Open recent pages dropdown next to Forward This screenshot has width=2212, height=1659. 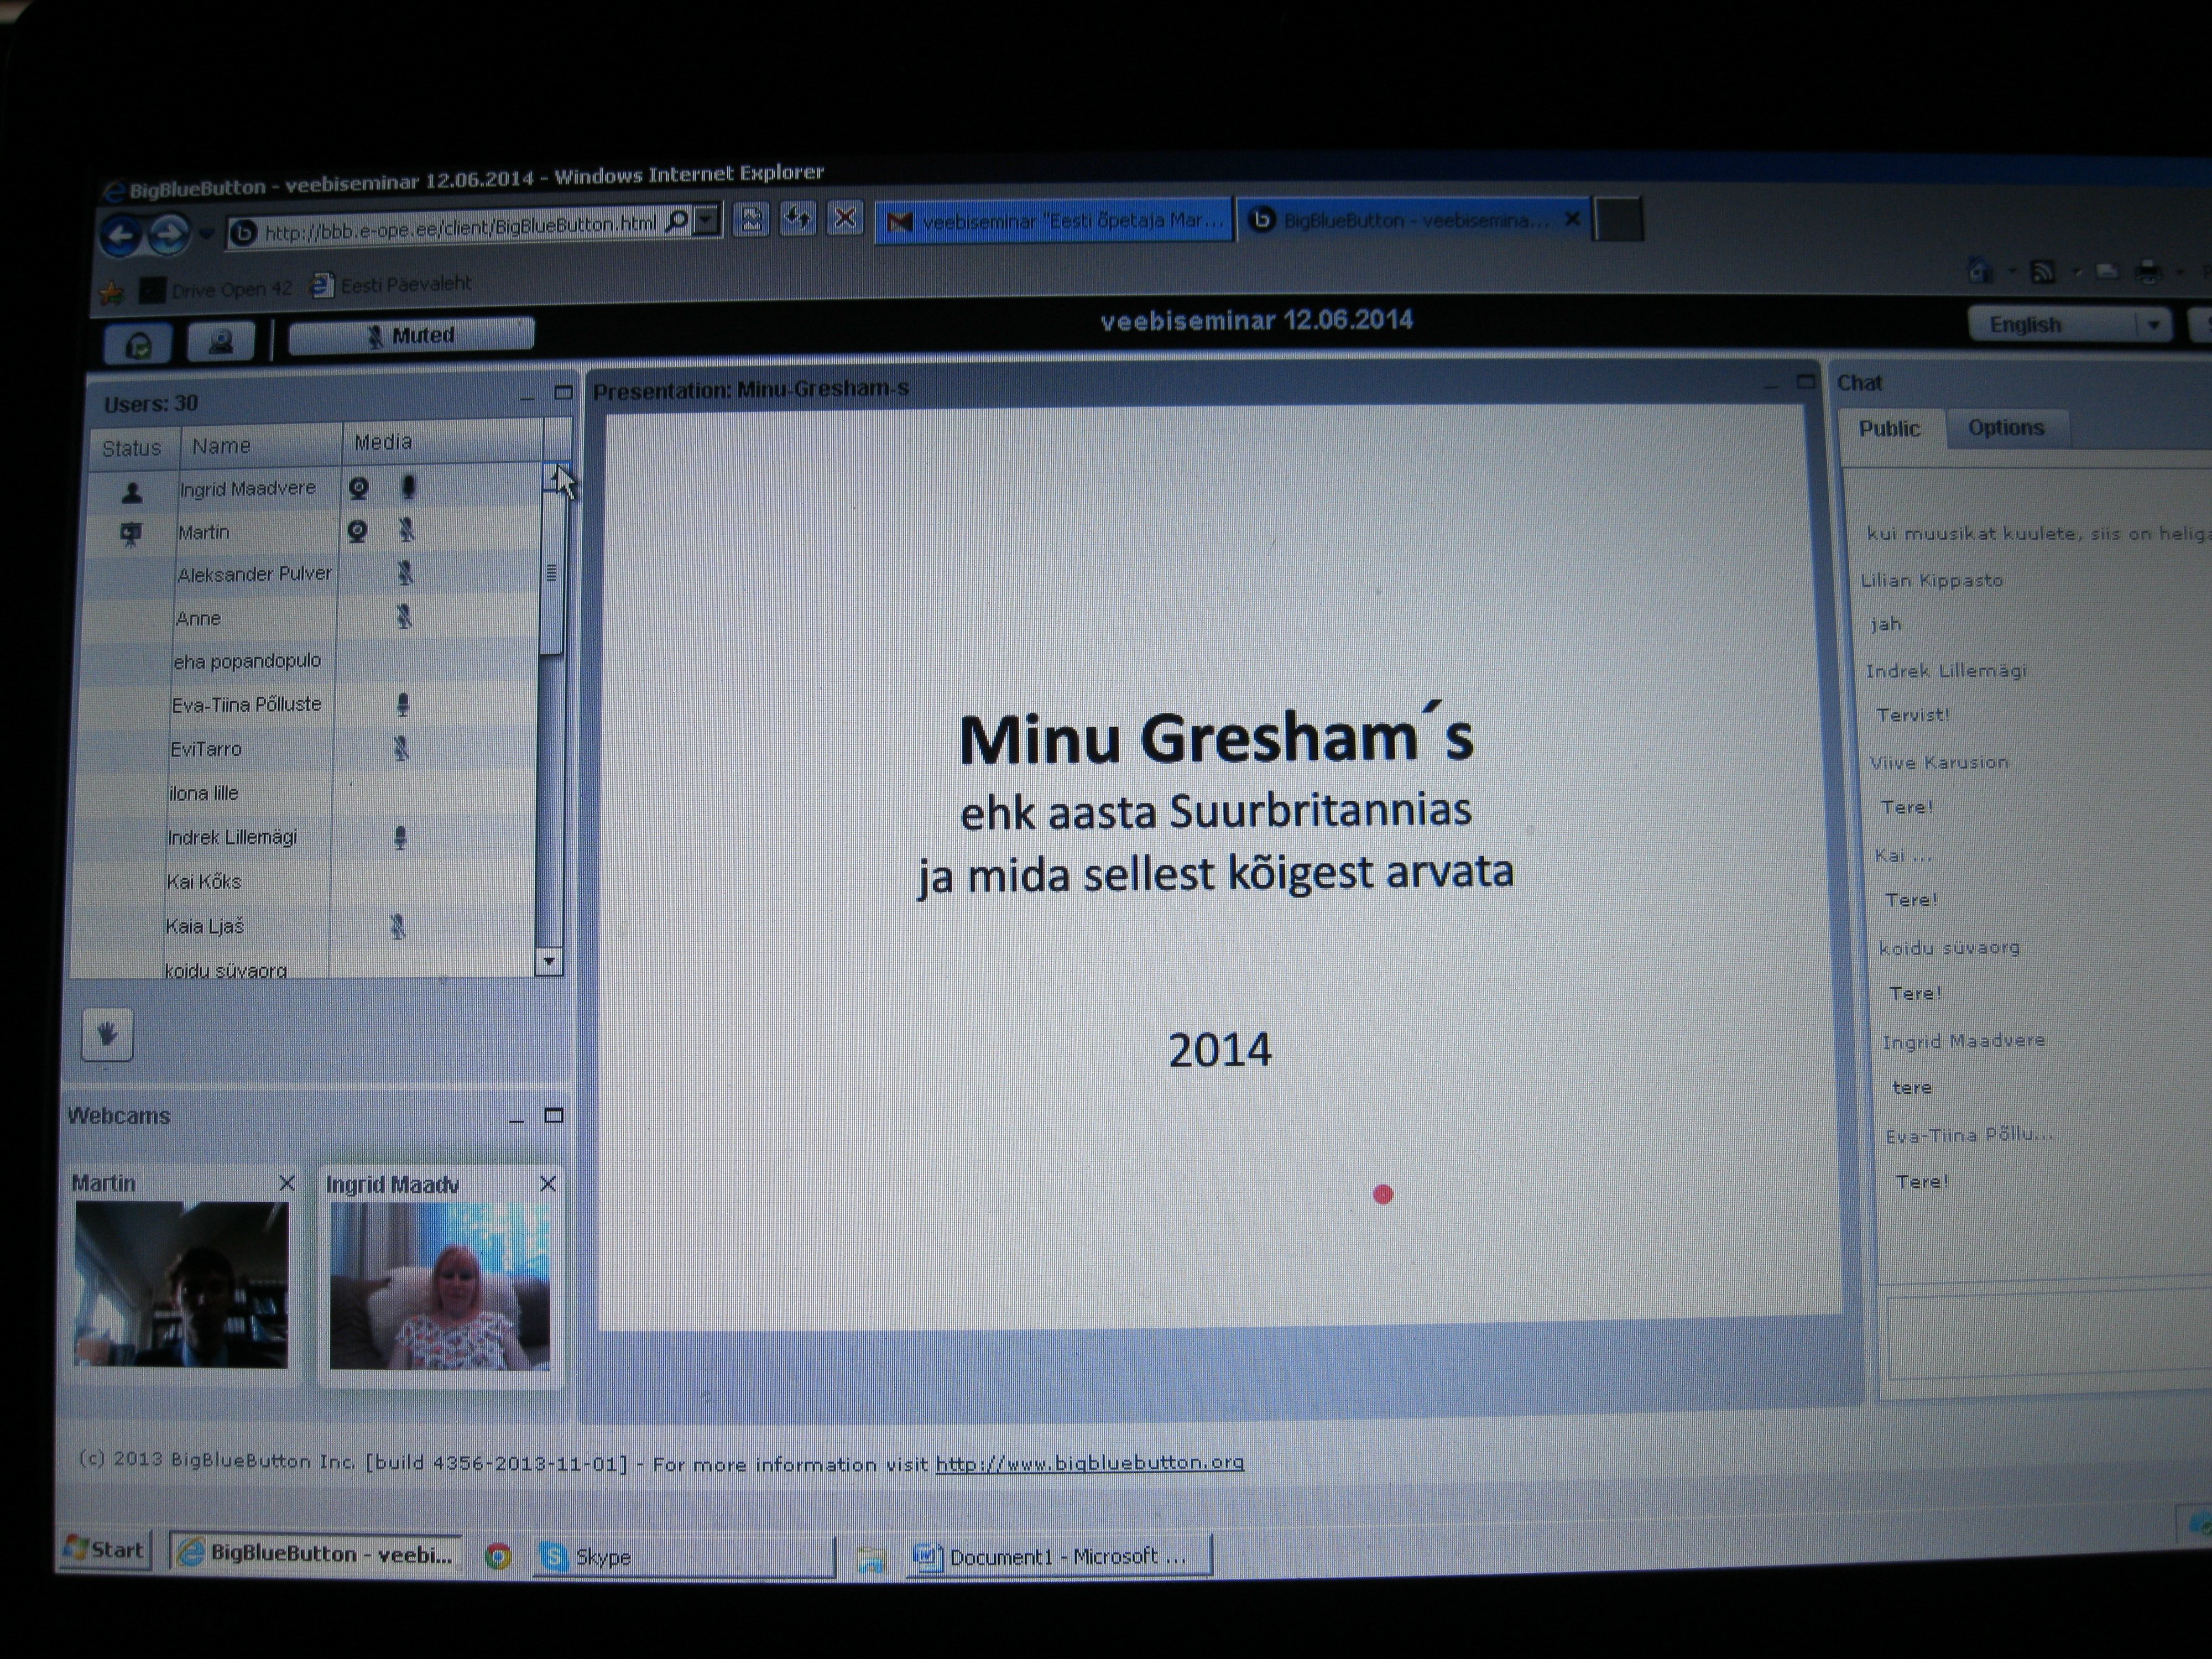coord(207,234)
